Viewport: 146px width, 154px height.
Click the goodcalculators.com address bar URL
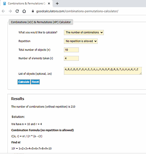tap(77, 11)
